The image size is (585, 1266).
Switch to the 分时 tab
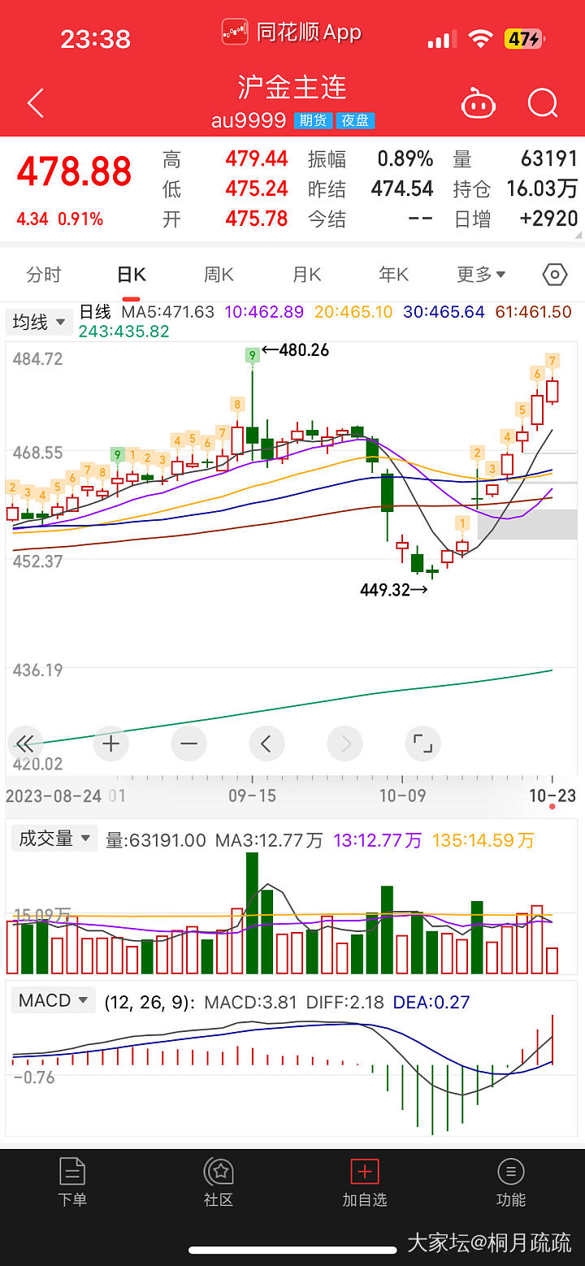click(x=44, y=275)
